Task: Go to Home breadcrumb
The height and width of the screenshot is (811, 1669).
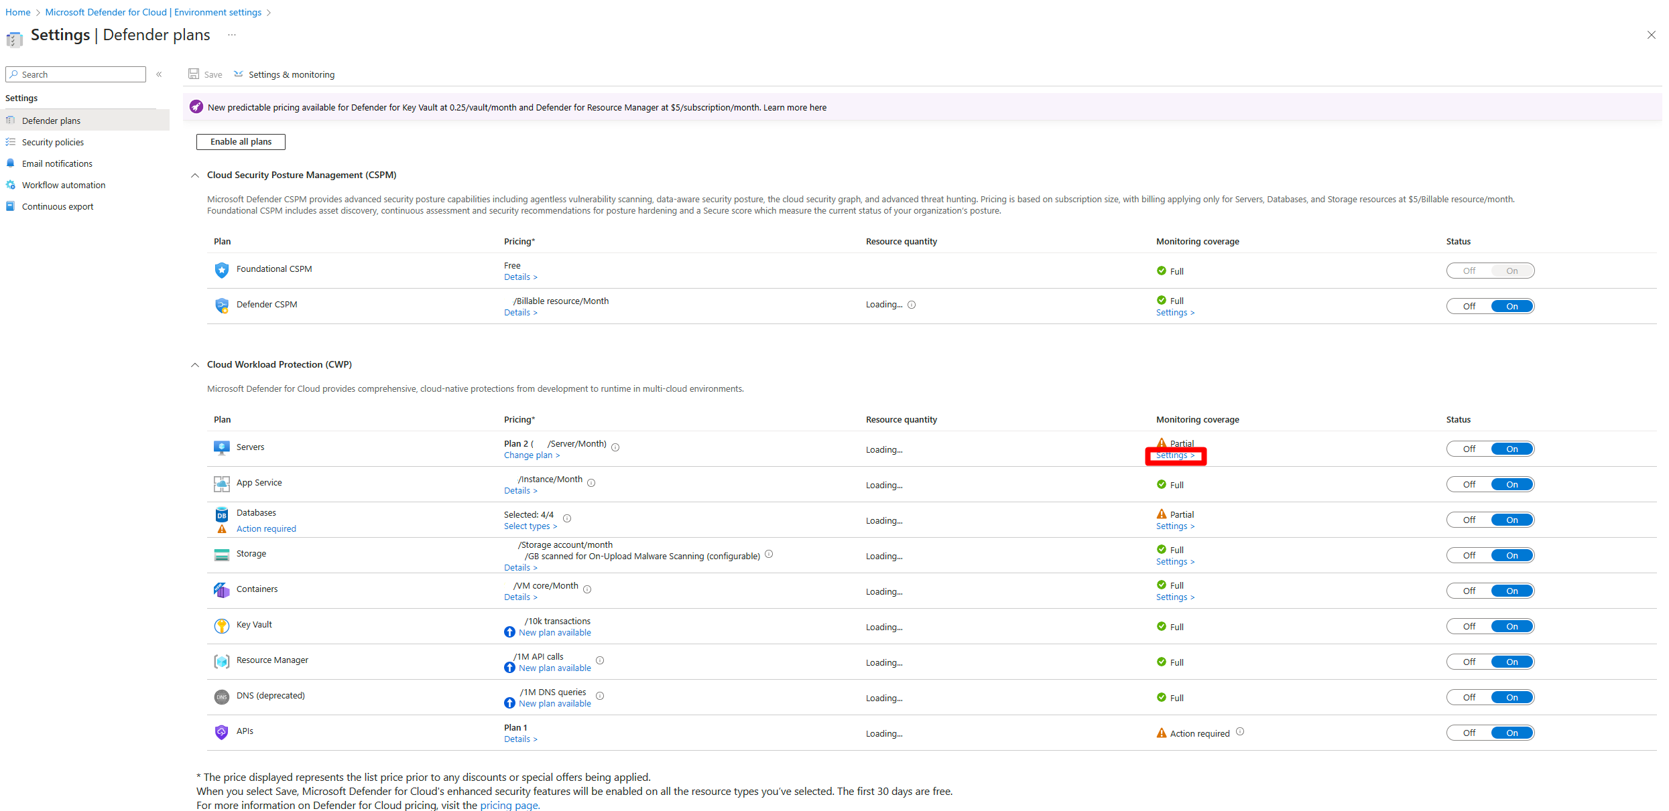Action: tap(18, 12)
